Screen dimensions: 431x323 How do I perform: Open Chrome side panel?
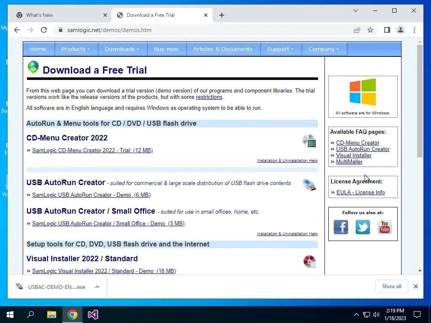pos(387,30)
